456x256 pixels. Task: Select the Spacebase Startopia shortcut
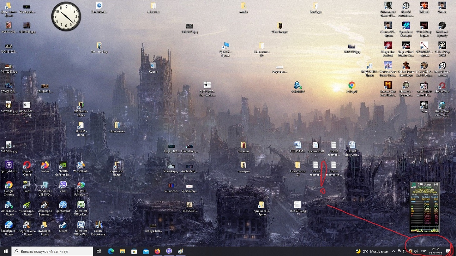click(406, 29)
